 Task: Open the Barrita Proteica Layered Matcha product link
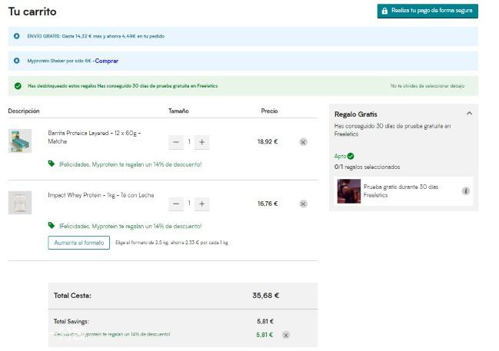(x=95, y=137)
